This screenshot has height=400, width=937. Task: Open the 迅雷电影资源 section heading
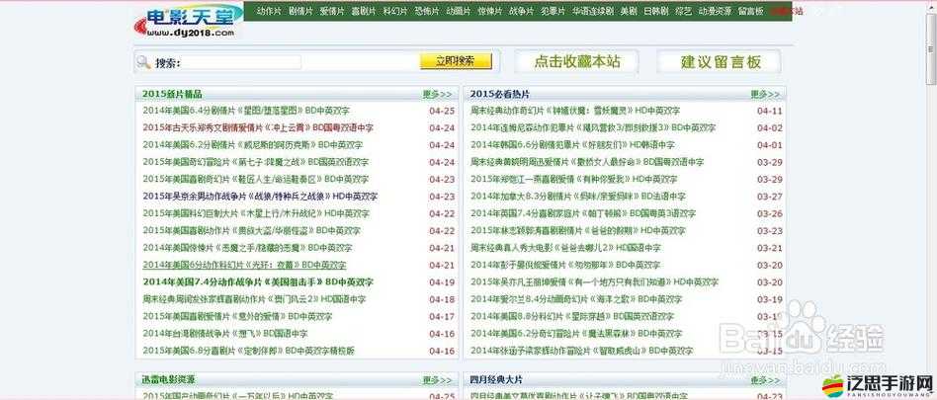[168, 379]
